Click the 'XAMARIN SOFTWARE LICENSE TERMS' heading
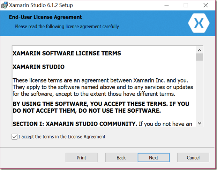217x170 pixels. pos(67,53)
